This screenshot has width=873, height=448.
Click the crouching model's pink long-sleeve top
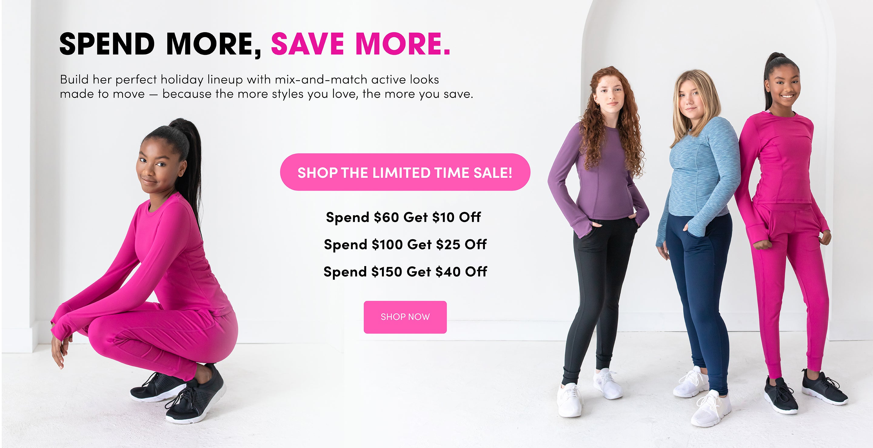pos(159,257)
